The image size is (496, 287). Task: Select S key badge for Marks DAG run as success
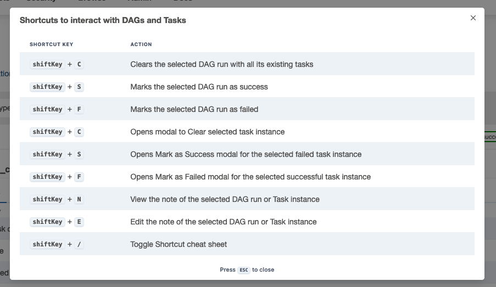point(79,87)
